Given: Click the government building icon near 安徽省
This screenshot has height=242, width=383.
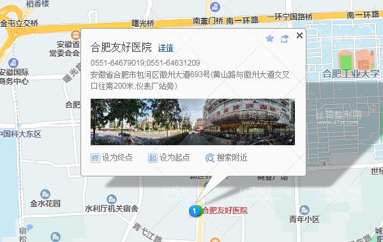Looking at the screenshot, I should pos(76,35).
